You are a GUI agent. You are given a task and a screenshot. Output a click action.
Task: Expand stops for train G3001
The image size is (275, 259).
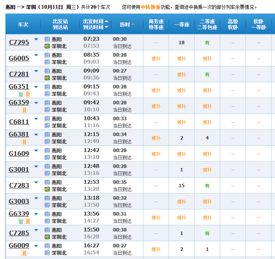click(36, 166)
